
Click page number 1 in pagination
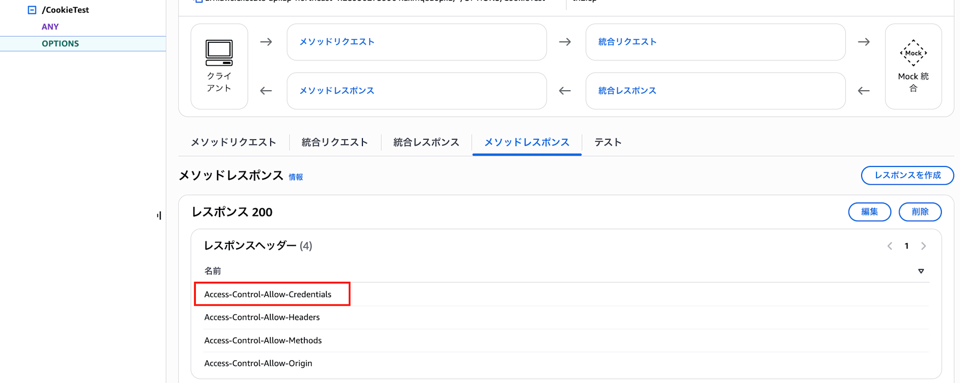906,246
